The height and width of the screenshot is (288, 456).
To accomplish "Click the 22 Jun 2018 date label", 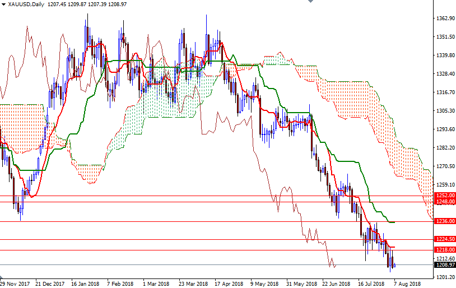I will pyautogui.click(x=336, y=284).
